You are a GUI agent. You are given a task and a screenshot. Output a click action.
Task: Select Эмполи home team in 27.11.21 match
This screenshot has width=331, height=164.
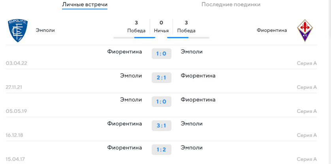click(131, 76)
